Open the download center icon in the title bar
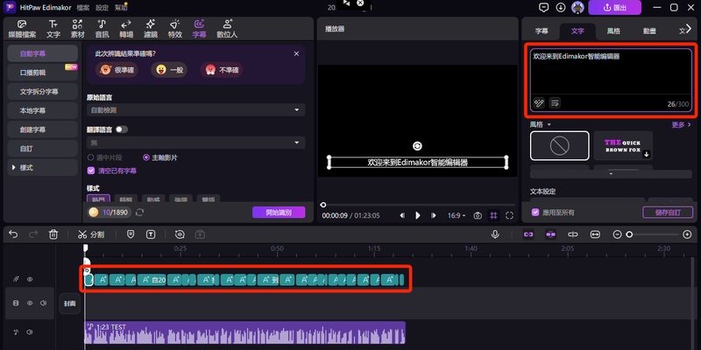The width and height of the screenshot is (701, 350). tap(561, 8)
